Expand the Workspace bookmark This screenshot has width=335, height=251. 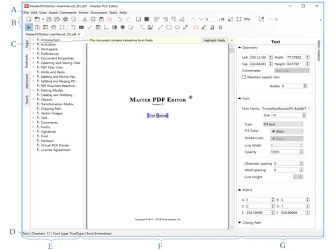[x=33, y=49]
